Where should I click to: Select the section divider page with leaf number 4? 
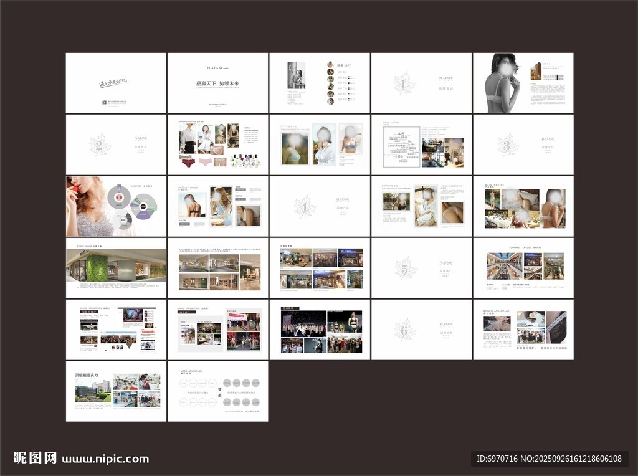[x=320, y=206]
